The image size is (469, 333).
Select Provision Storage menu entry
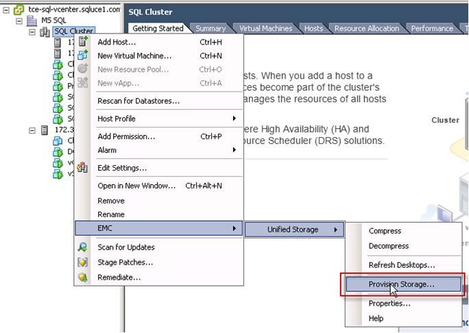click(403, 284)
